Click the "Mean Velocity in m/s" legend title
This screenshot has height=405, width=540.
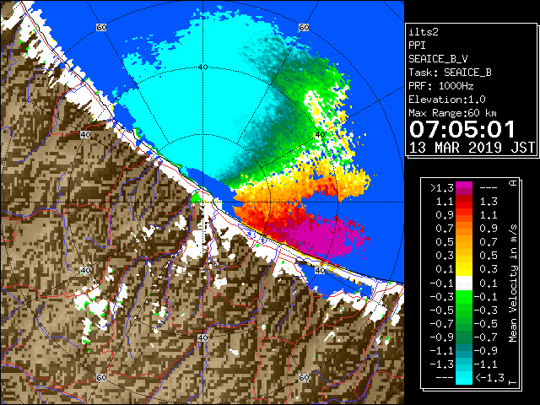[513, 283]
